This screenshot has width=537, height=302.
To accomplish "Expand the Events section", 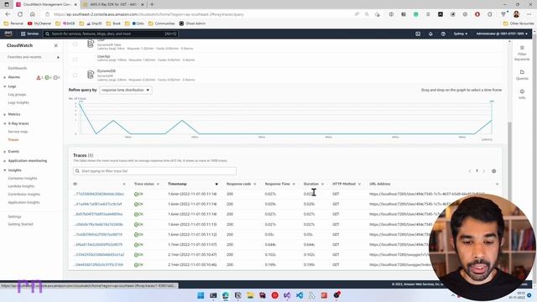I will pos(5,152).
